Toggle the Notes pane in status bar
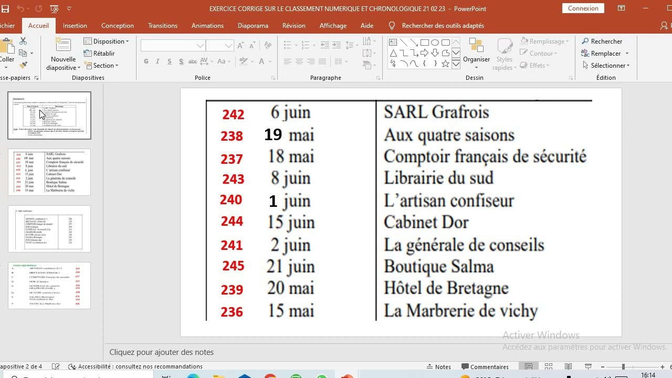The image size is (672, 378). click(439, 366)
